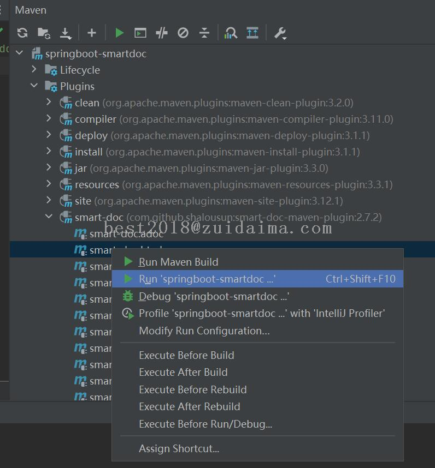Select the deploy plugin row
Screen dimensions: 435x468
click(x=222, y=136)
